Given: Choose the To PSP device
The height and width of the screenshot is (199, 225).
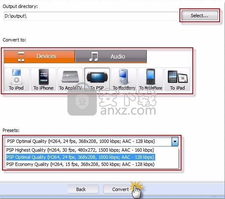Looking at the screenshot, I should coord(97,79).
